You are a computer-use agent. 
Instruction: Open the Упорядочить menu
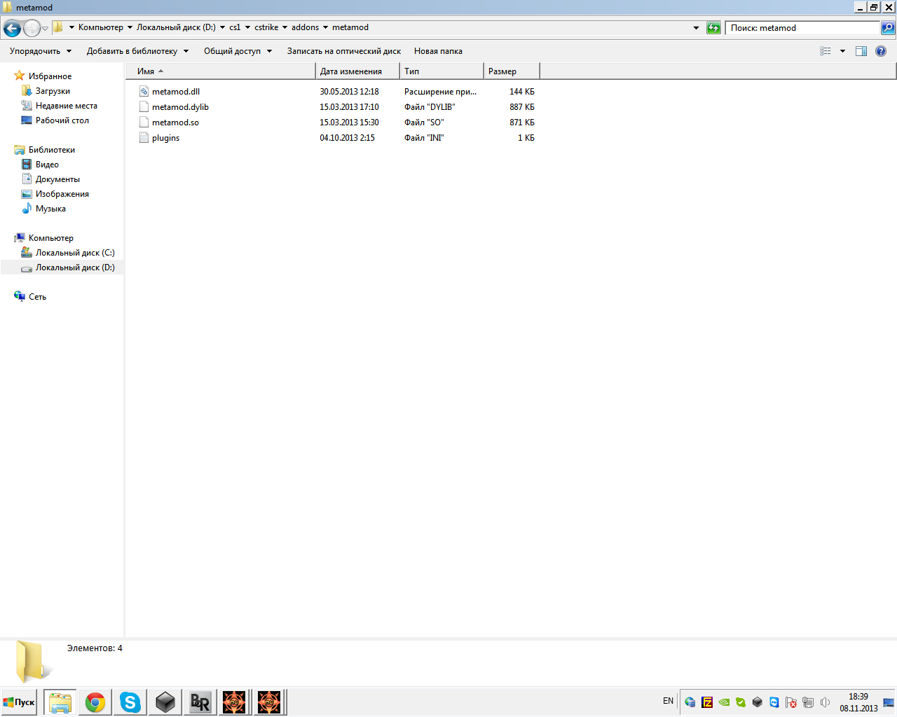(41, 51)
